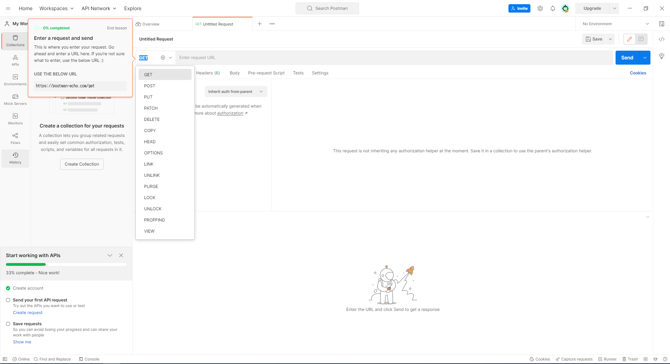The image size is (670, 364).
Task: Open the code snippet panel icon
Action: [x=662, y=39]
